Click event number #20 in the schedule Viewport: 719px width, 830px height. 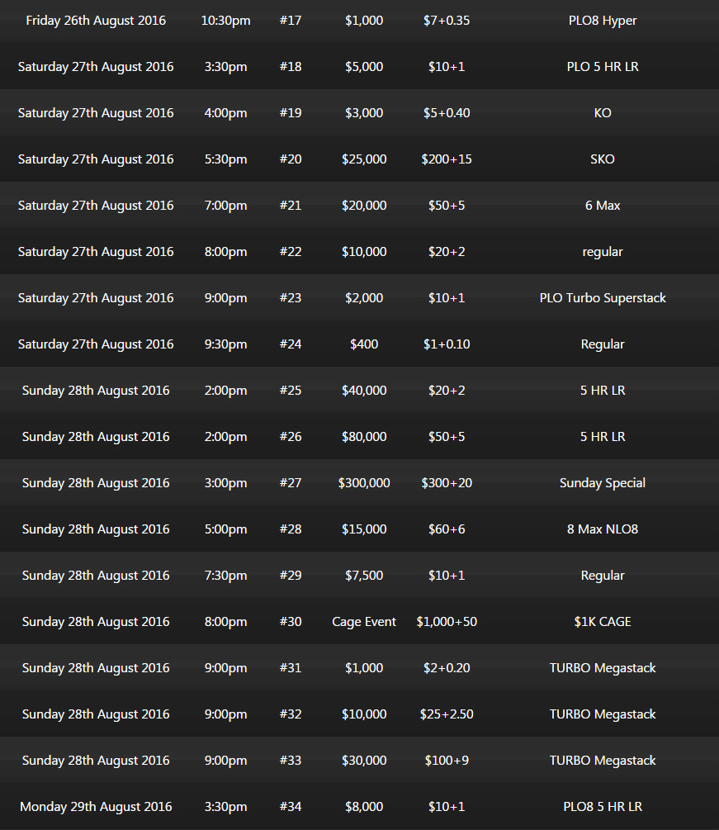click(291, 159)
